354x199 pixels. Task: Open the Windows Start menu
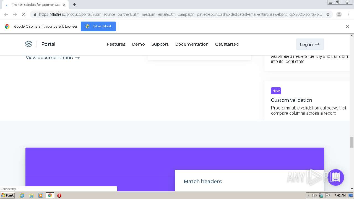pos(7,195)
